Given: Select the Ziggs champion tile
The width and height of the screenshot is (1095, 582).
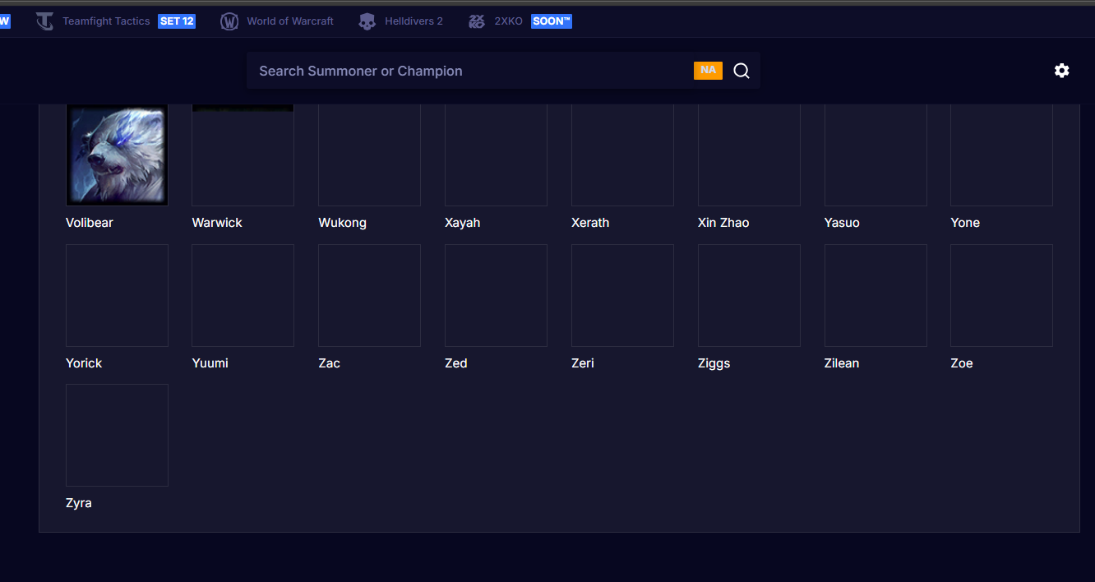Looking at the screenshot, I should tap(749, 295).
